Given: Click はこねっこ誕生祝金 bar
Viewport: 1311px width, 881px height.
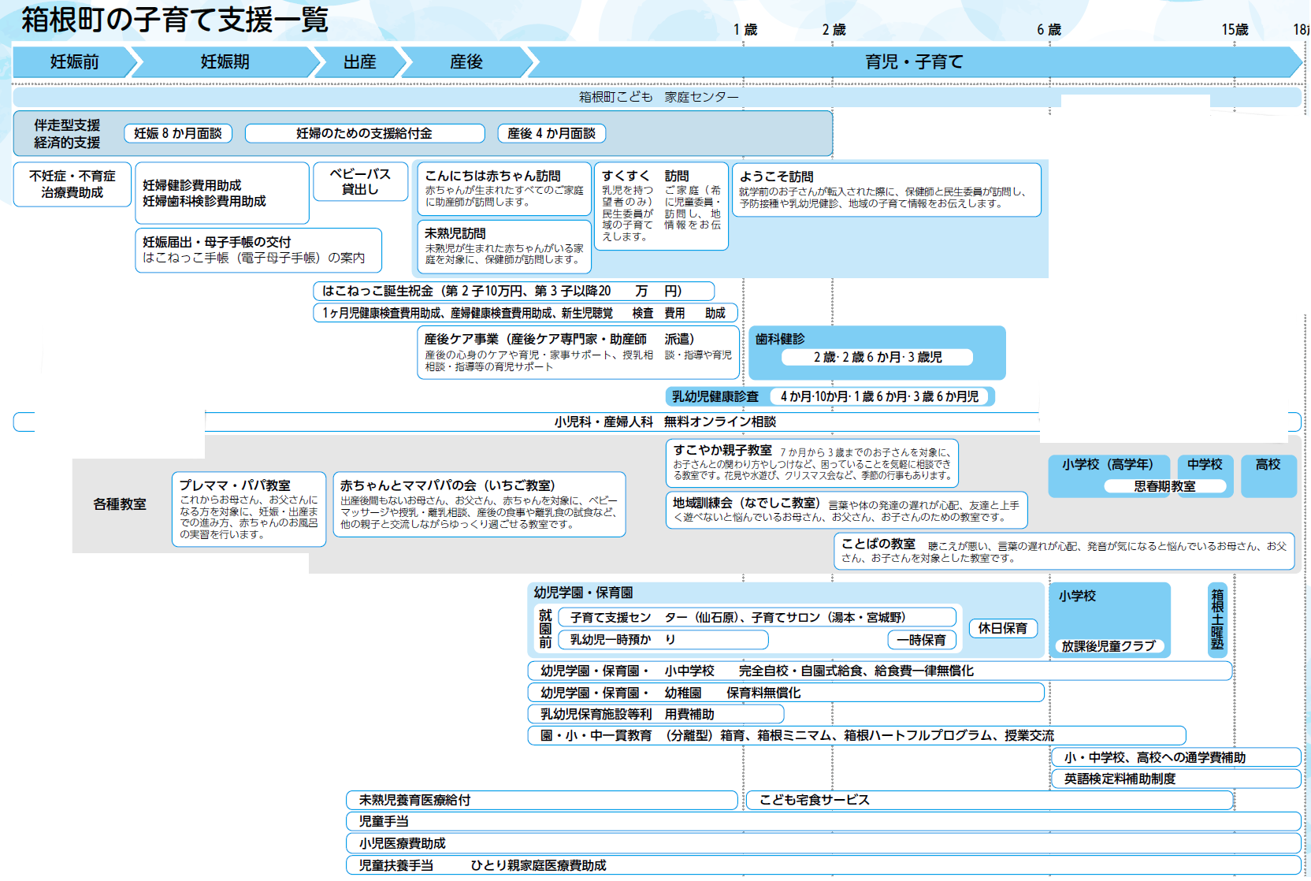Looking at the screenshot, I should [514, 291].
